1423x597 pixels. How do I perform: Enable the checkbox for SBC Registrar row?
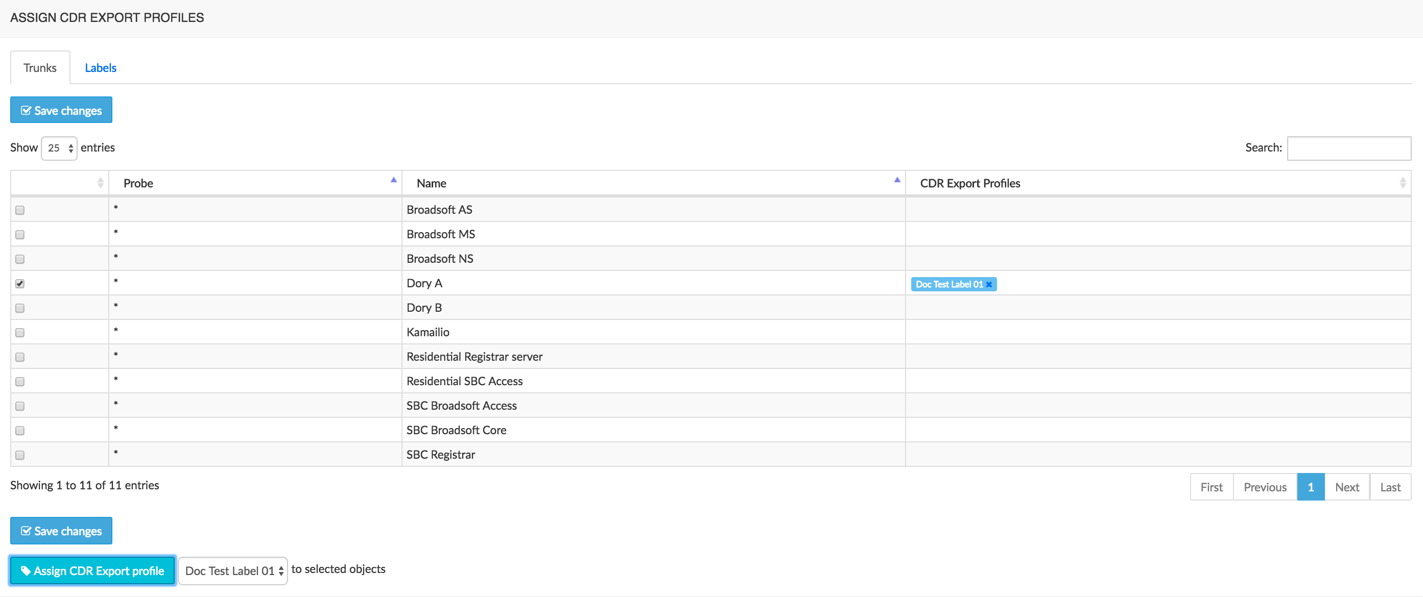click(x=20, y=455)
